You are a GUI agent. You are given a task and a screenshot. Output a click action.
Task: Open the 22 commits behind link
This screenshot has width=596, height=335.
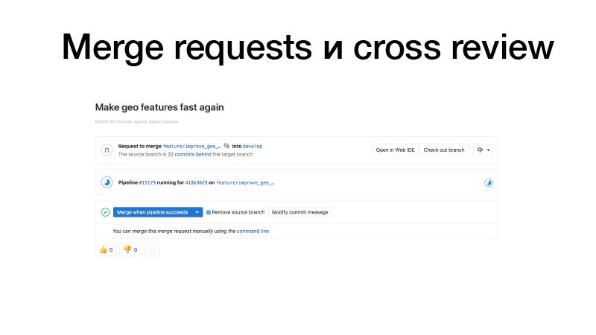(189, 154)
